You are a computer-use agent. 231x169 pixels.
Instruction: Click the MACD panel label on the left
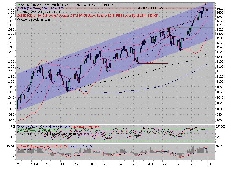(11, 146)
